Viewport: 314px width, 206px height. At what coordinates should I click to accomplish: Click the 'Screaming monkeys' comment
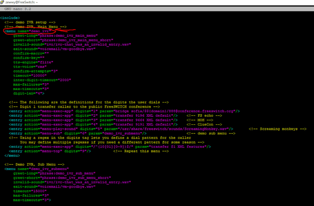[x=278, y=129]
